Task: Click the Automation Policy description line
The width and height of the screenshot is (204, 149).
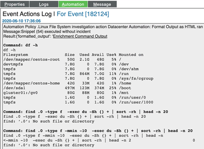Action: point(103,27)
